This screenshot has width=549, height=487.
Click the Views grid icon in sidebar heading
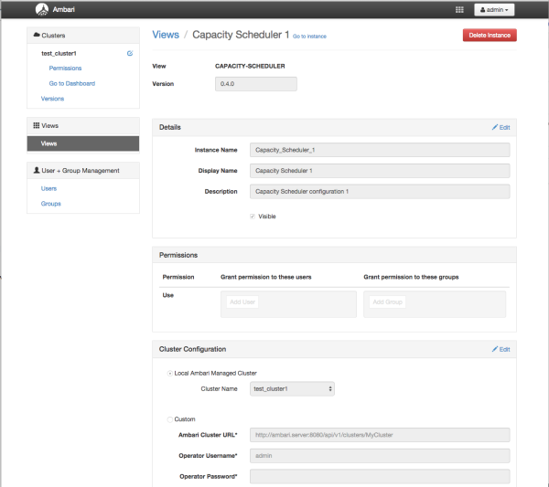(37, 125)
